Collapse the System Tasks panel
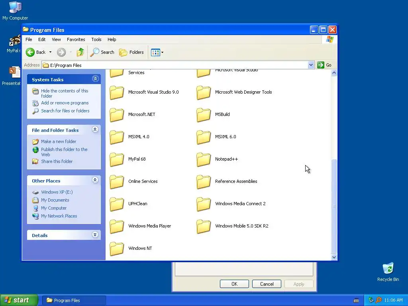The image size is (408, 306). [96, 79]
